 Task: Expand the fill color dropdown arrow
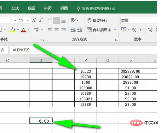18,30
